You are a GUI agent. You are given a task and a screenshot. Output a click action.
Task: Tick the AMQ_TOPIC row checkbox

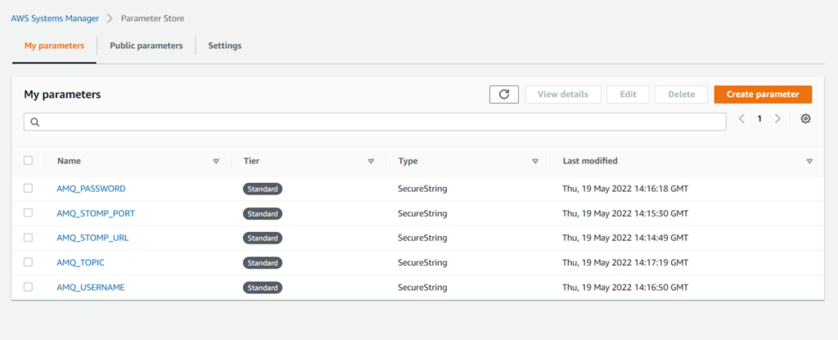click(x=29, y=262)
